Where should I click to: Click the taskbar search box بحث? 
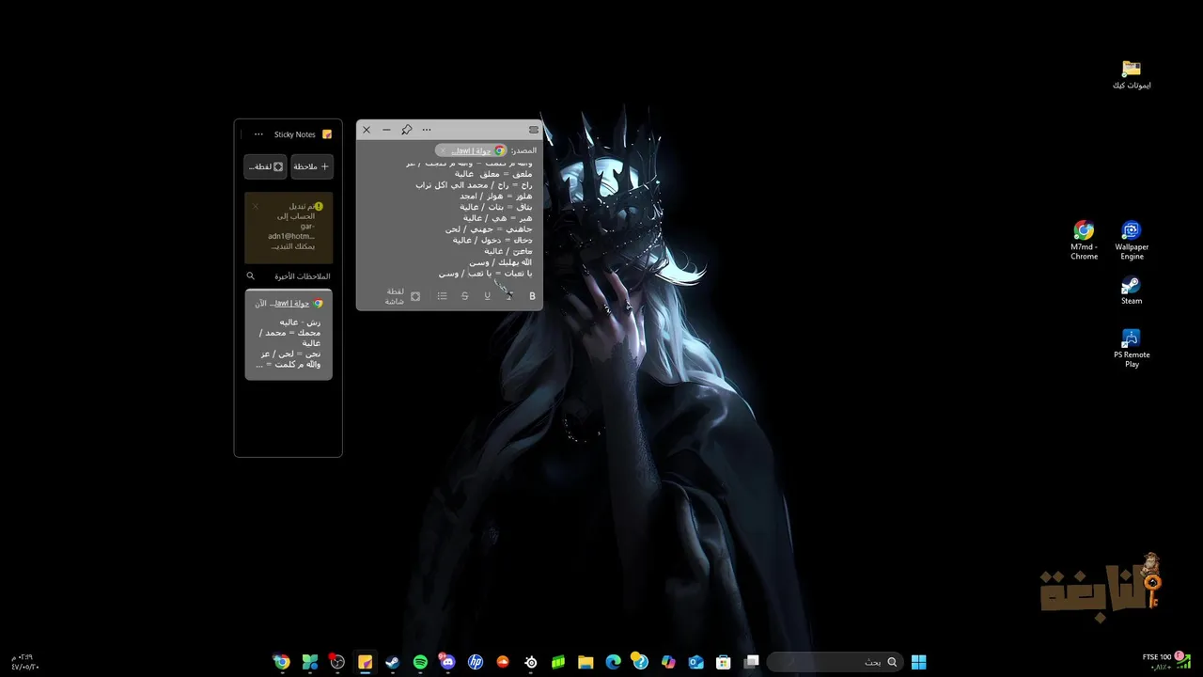835,662
